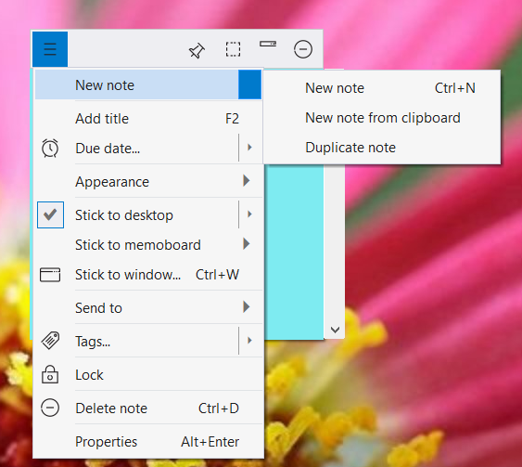
Task: Click the circled minus delete icon in title bar
Action: click(303, 49)
